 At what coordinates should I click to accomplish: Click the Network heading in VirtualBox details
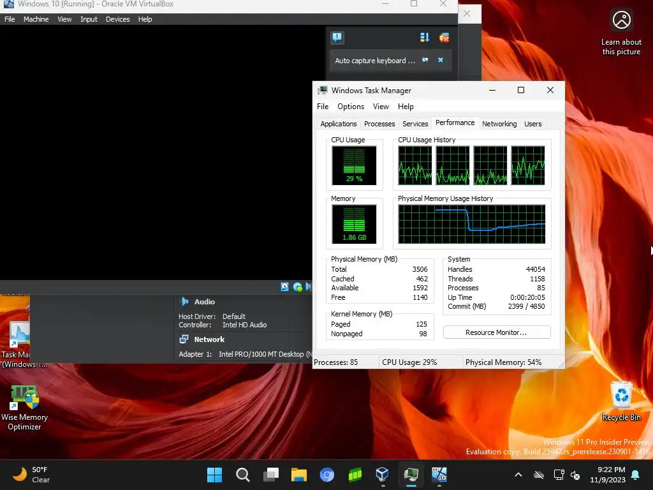(x=209, y=339)
